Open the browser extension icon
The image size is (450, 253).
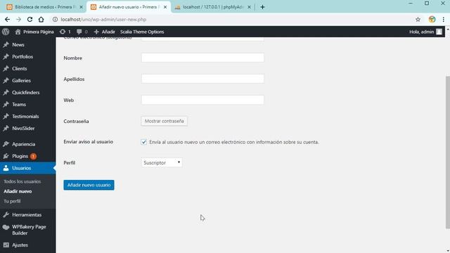click(432, 20)
